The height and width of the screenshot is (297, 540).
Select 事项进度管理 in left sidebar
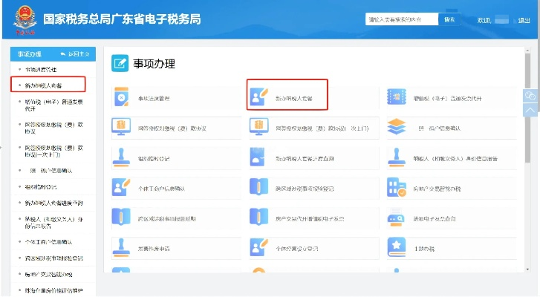41,70
